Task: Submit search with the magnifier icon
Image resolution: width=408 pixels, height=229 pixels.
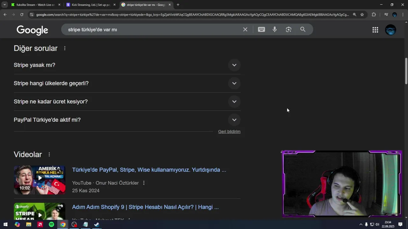Action: click(303, 30)
